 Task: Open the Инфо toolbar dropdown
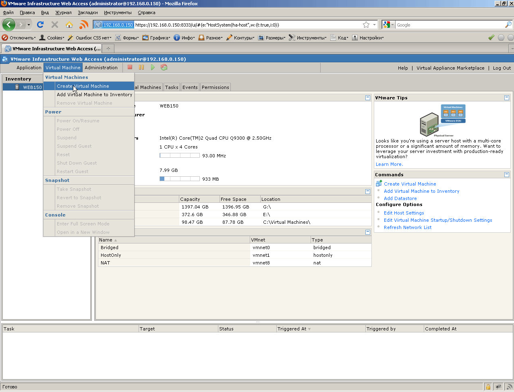[184, 37]
